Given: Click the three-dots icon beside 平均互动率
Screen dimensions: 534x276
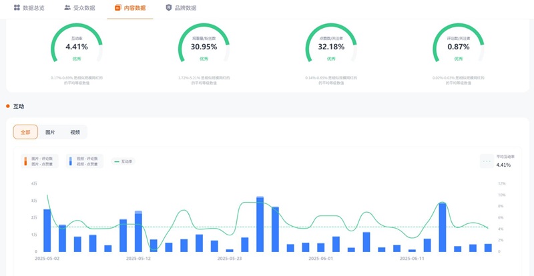Looking at the screenshot, I should pos(487,161).
